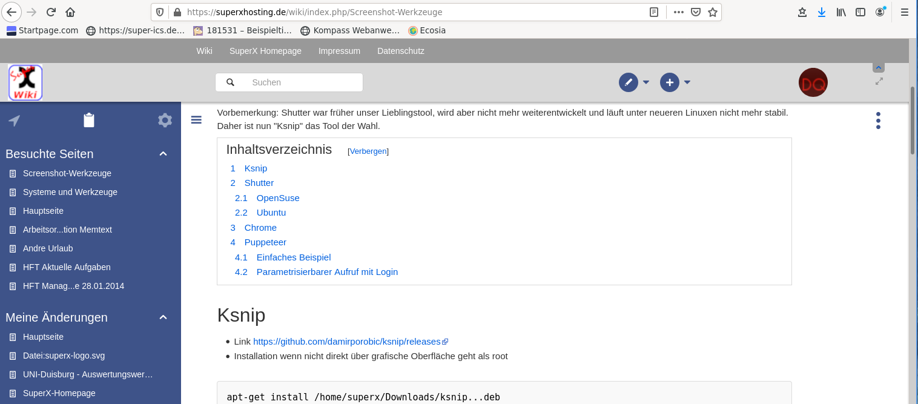Viewport: 918px width, 404px height.
Task: Reload the page with refresh icon
Action: 51,12
